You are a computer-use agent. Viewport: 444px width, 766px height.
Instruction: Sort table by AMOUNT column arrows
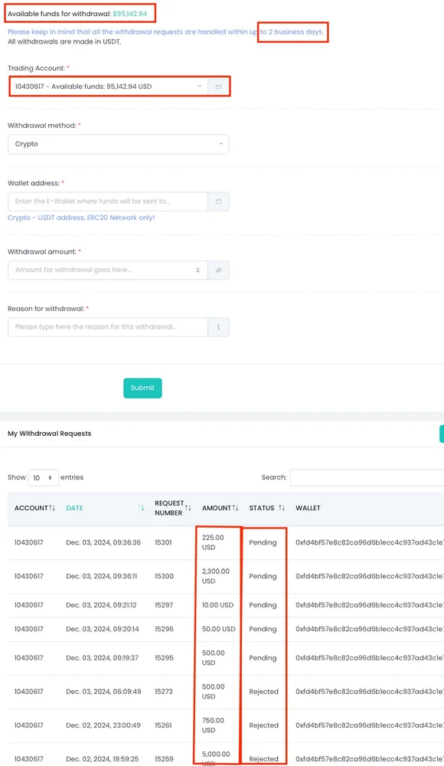(x=235, y=508)
